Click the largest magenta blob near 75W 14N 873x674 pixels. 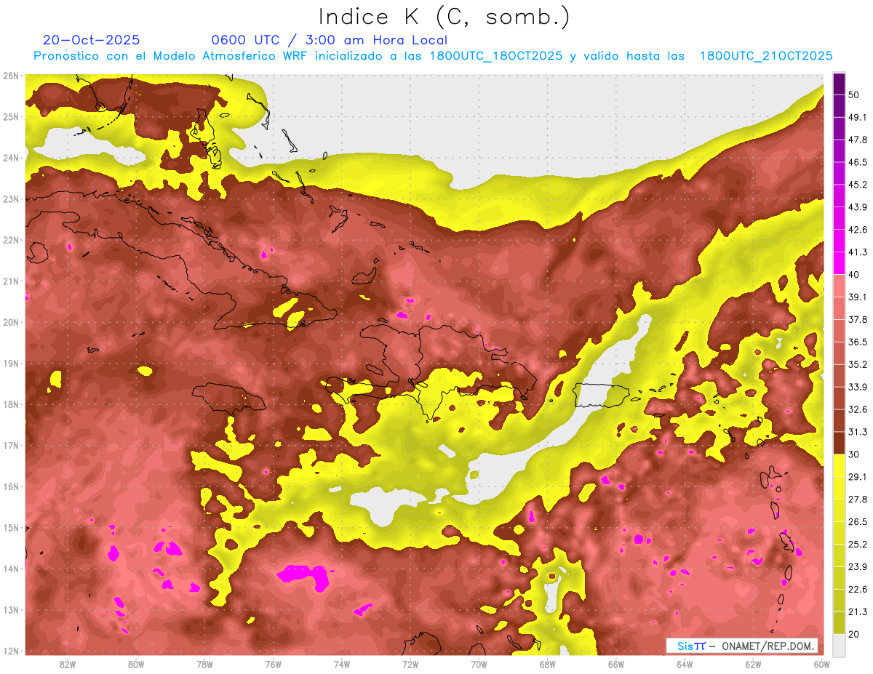[303, 576]
